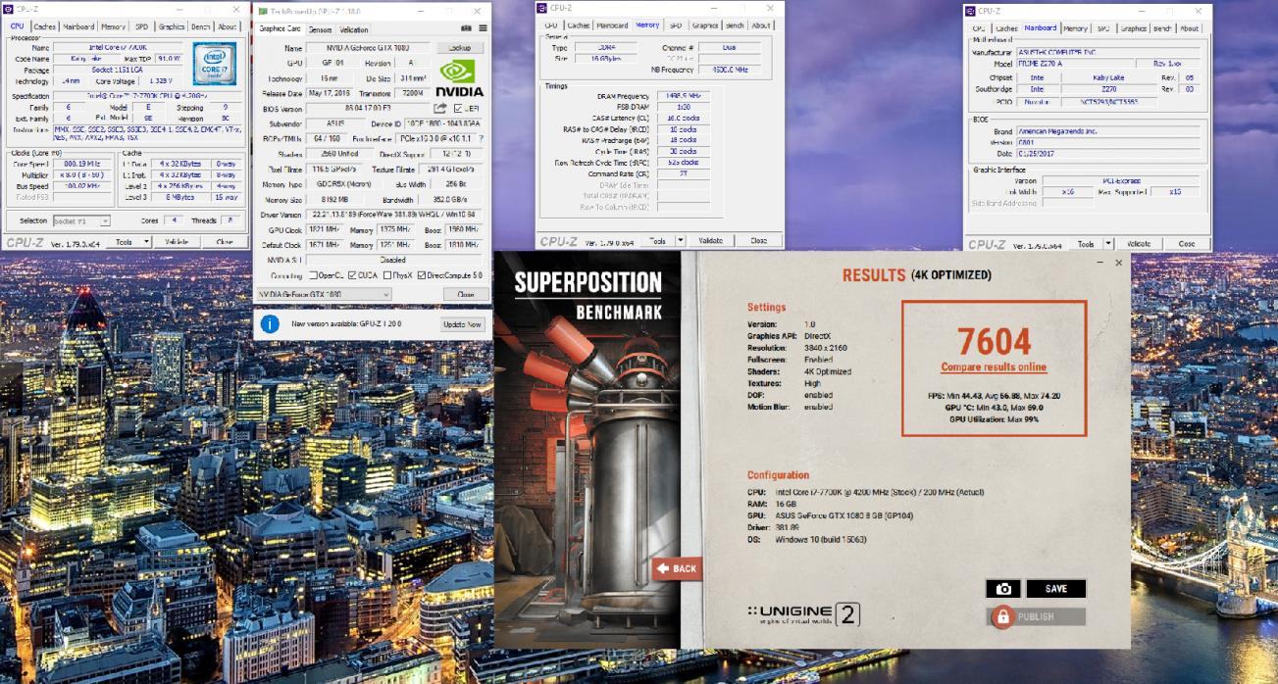This screenshot has height=684, width=1278.
Task: Toggle the UEFI checkbox in GPU-Z
Action: point(458,109)
